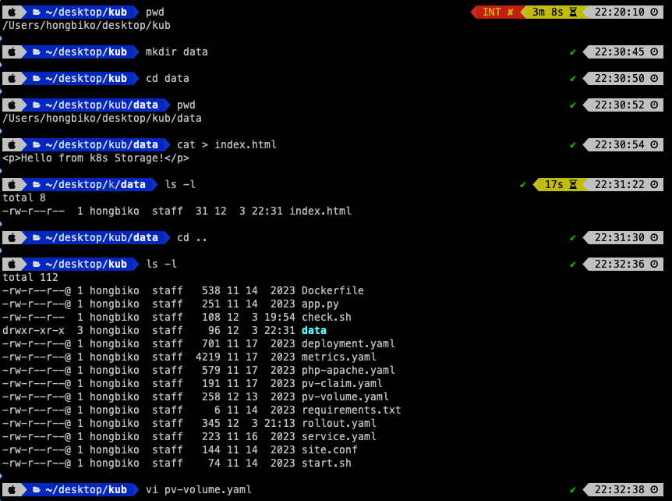This screenshot has width=672, height=501.
Task: Click the total 8 line
Action: pos(24,197)
